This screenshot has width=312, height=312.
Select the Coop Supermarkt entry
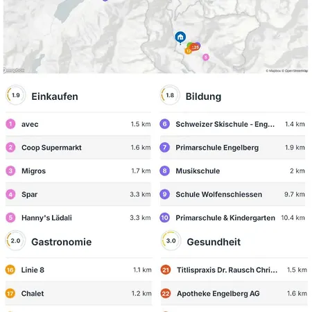pyautogui.click(x=78, y=148)
